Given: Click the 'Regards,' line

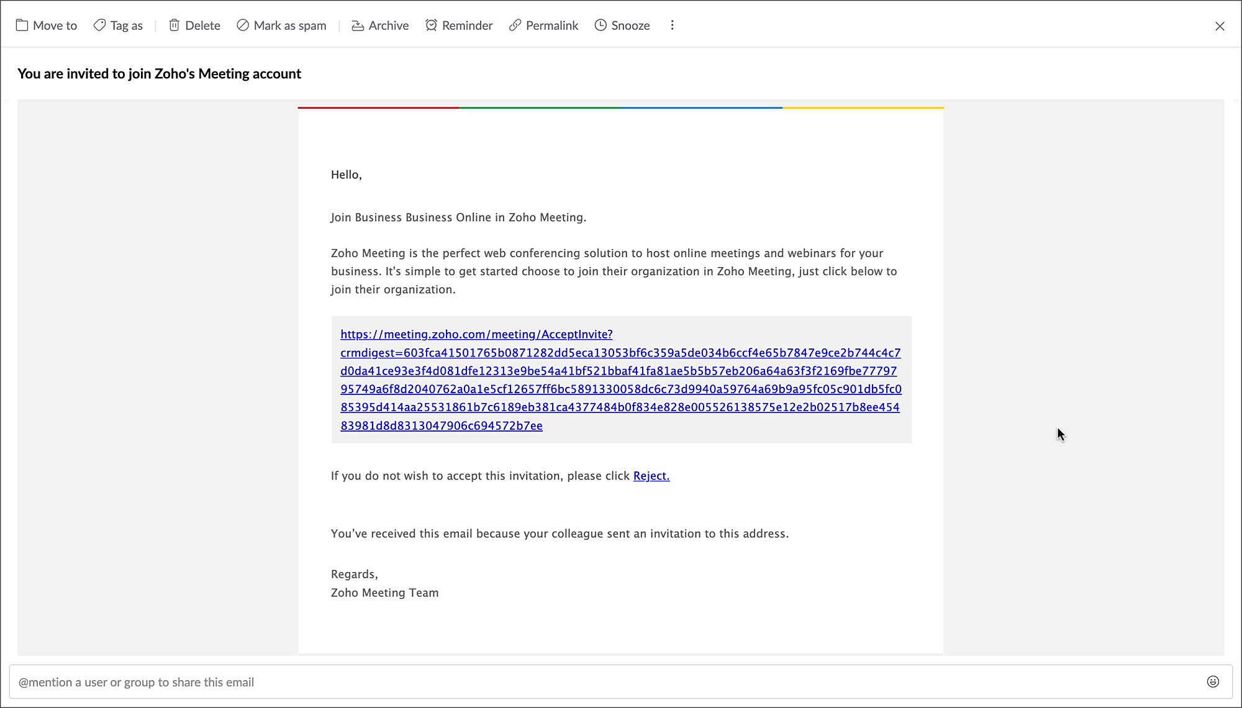Looking at the screenshot, I should [x=355, y=574].
